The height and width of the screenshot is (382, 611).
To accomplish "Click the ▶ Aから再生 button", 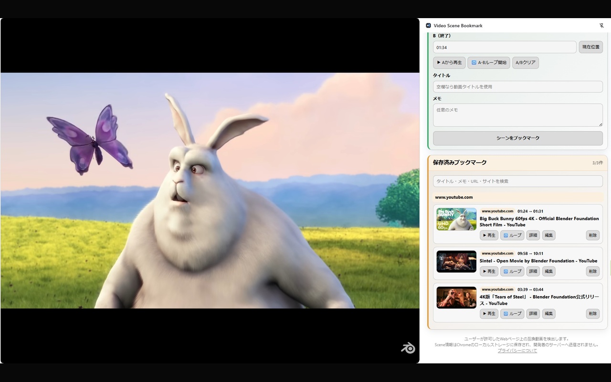I will (x=449, y=63).
